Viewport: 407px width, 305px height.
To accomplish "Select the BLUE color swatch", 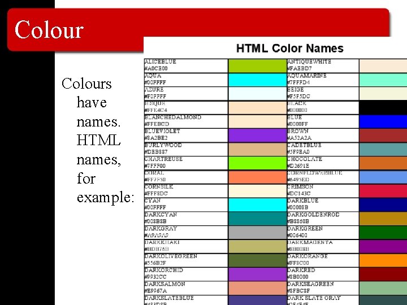I will pyautogui.click(x=383, y=121).
